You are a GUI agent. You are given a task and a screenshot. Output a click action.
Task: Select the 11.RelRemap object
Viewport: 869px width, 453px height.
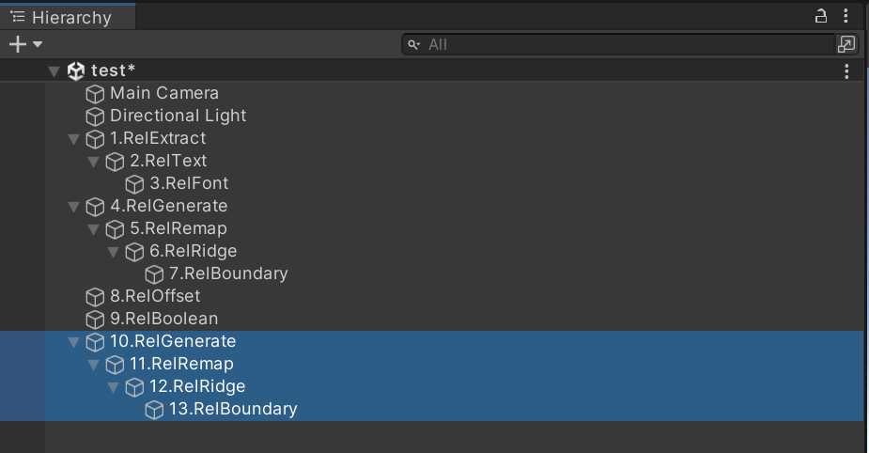pos(181,364)
